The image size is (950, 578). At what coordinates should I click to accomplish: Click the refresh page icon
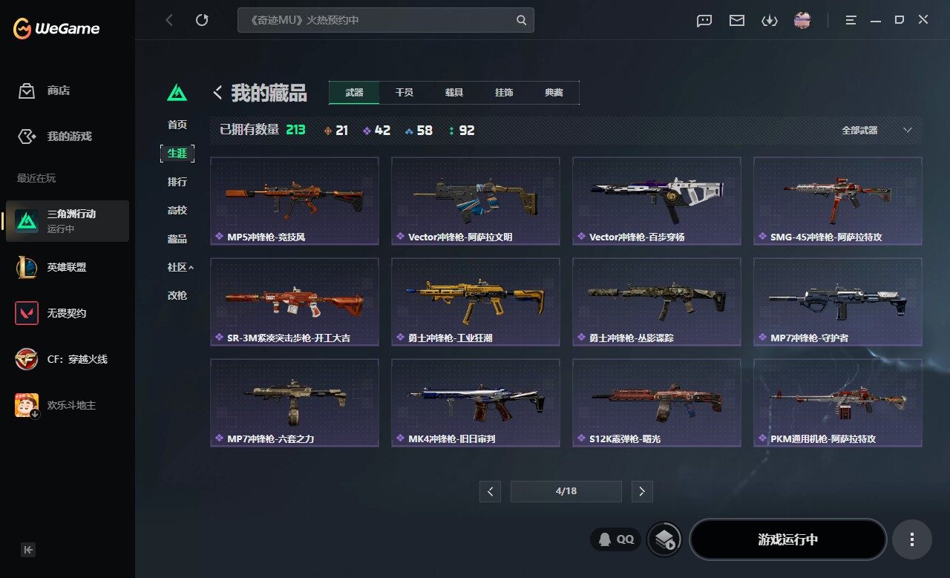[x=202, y=20]
